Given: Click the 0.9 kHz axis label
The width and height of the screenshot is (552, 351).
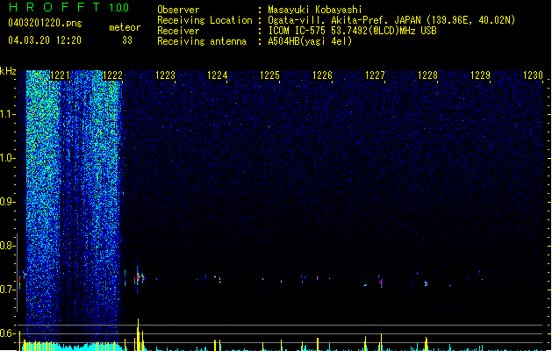Looking at the screenshot, I should pos(6,202).
